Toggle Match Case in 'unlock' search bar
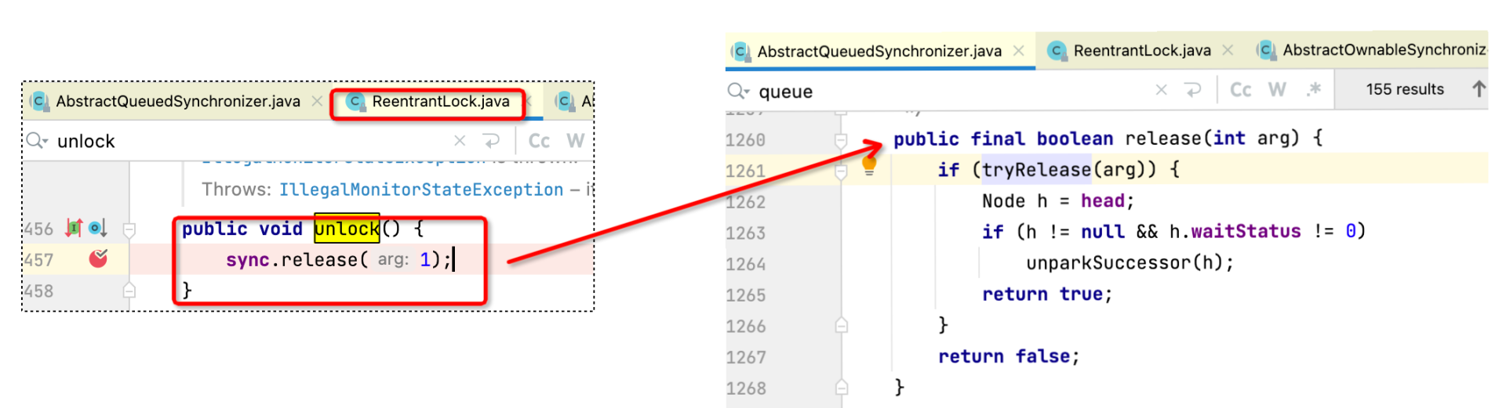 (539, 141)
